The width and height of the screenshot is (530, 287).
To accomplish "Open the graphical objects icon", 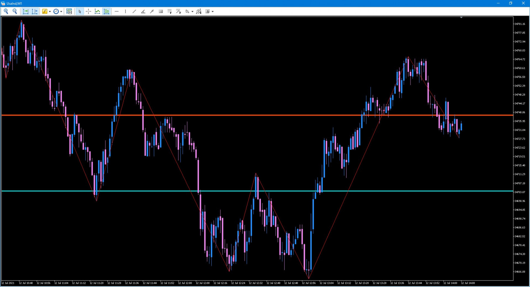I will pyautogui.click(x=208, y=11).
